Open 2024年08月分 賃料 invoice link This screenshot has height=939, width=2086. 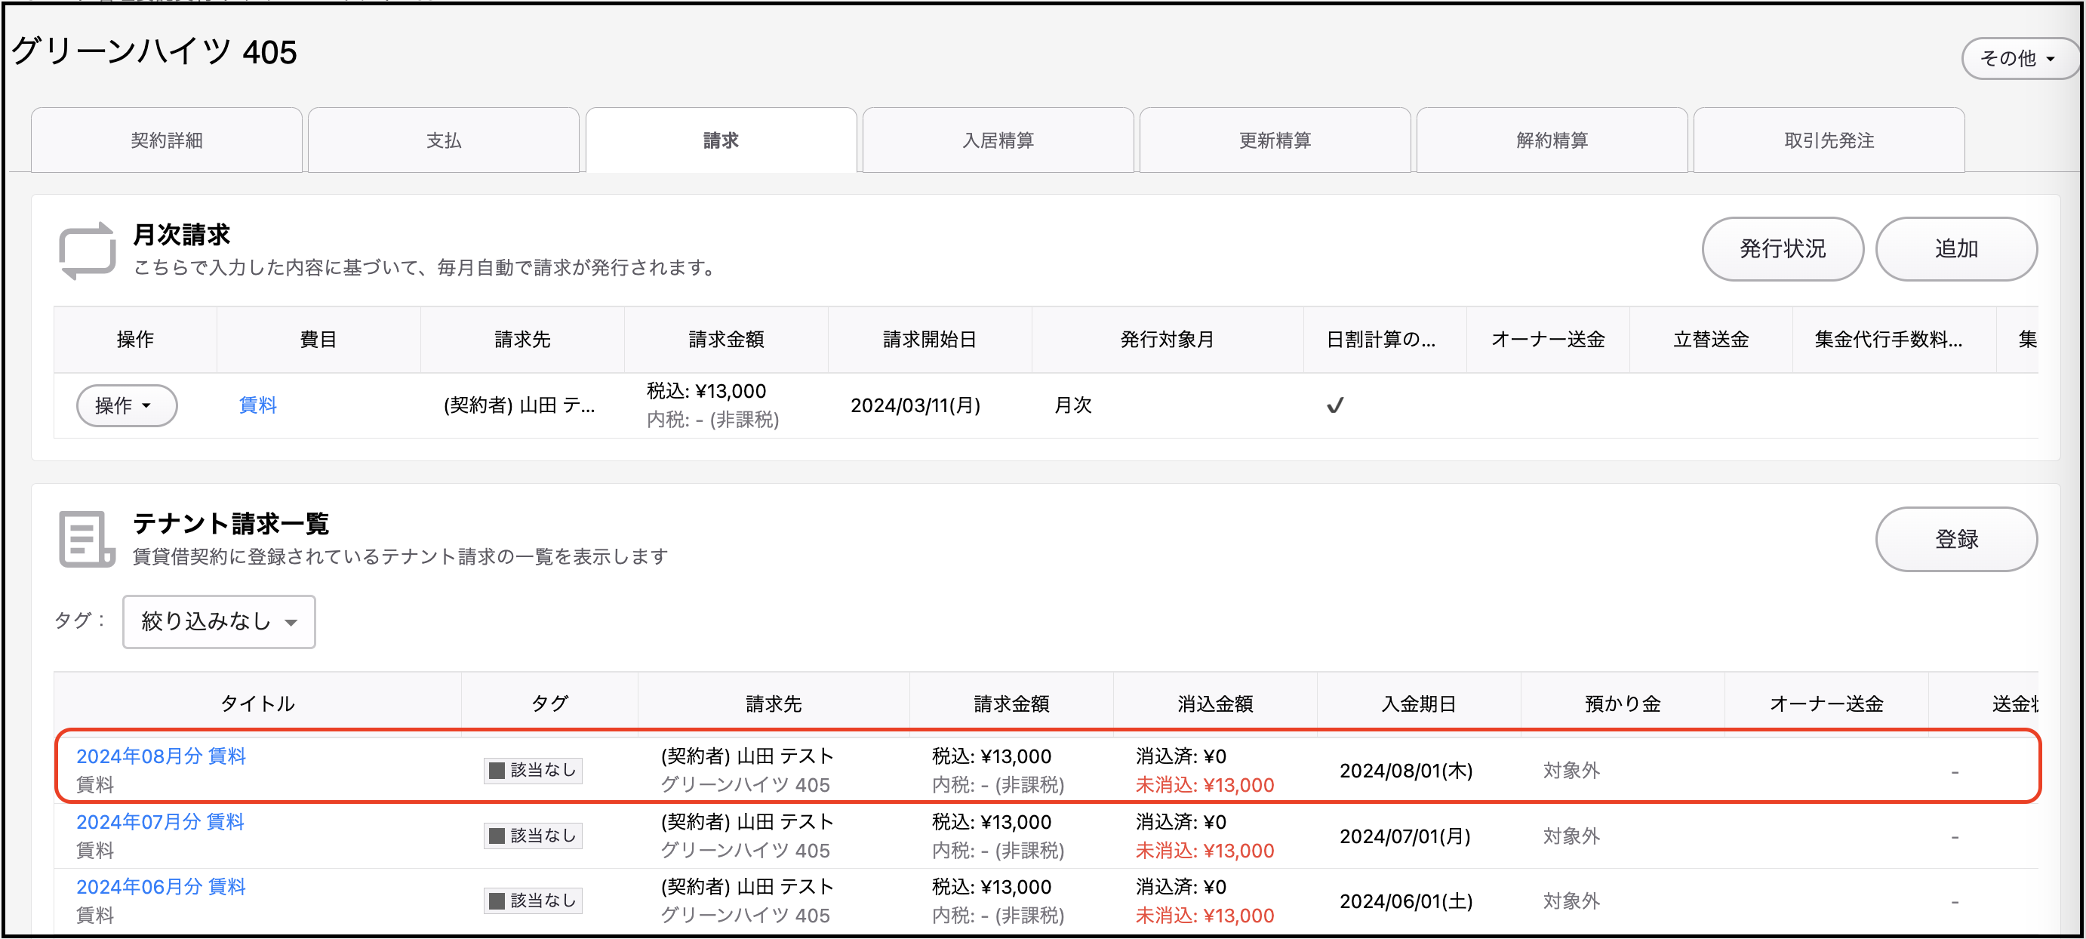pyautogui.click(x=162, y=755)
